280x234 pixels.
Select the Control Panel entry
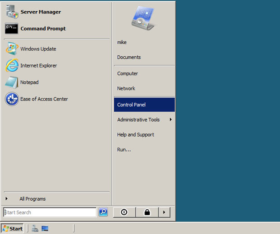(144, 105)
